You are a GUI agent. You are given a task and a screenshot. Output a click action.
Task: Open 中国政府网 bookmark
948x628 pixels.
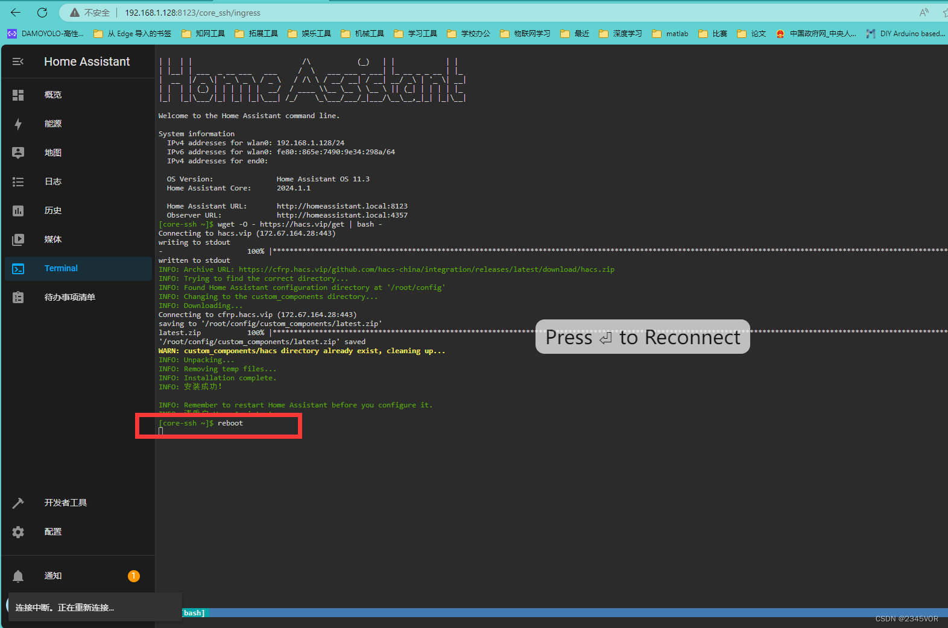pos(816,34)
